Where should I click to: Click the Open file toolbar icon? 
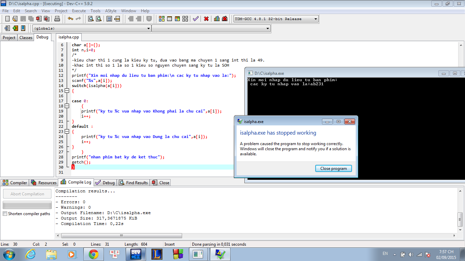point(15,19)
